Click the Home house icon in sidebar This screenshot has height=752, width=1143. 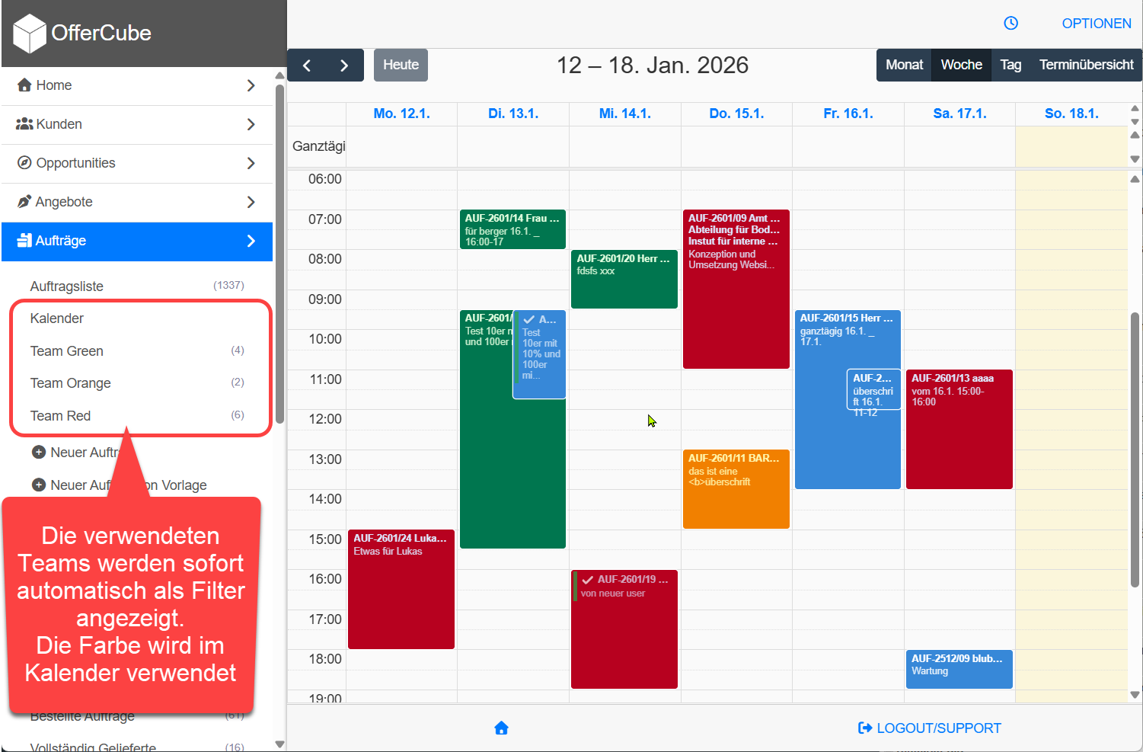[25, 85]
